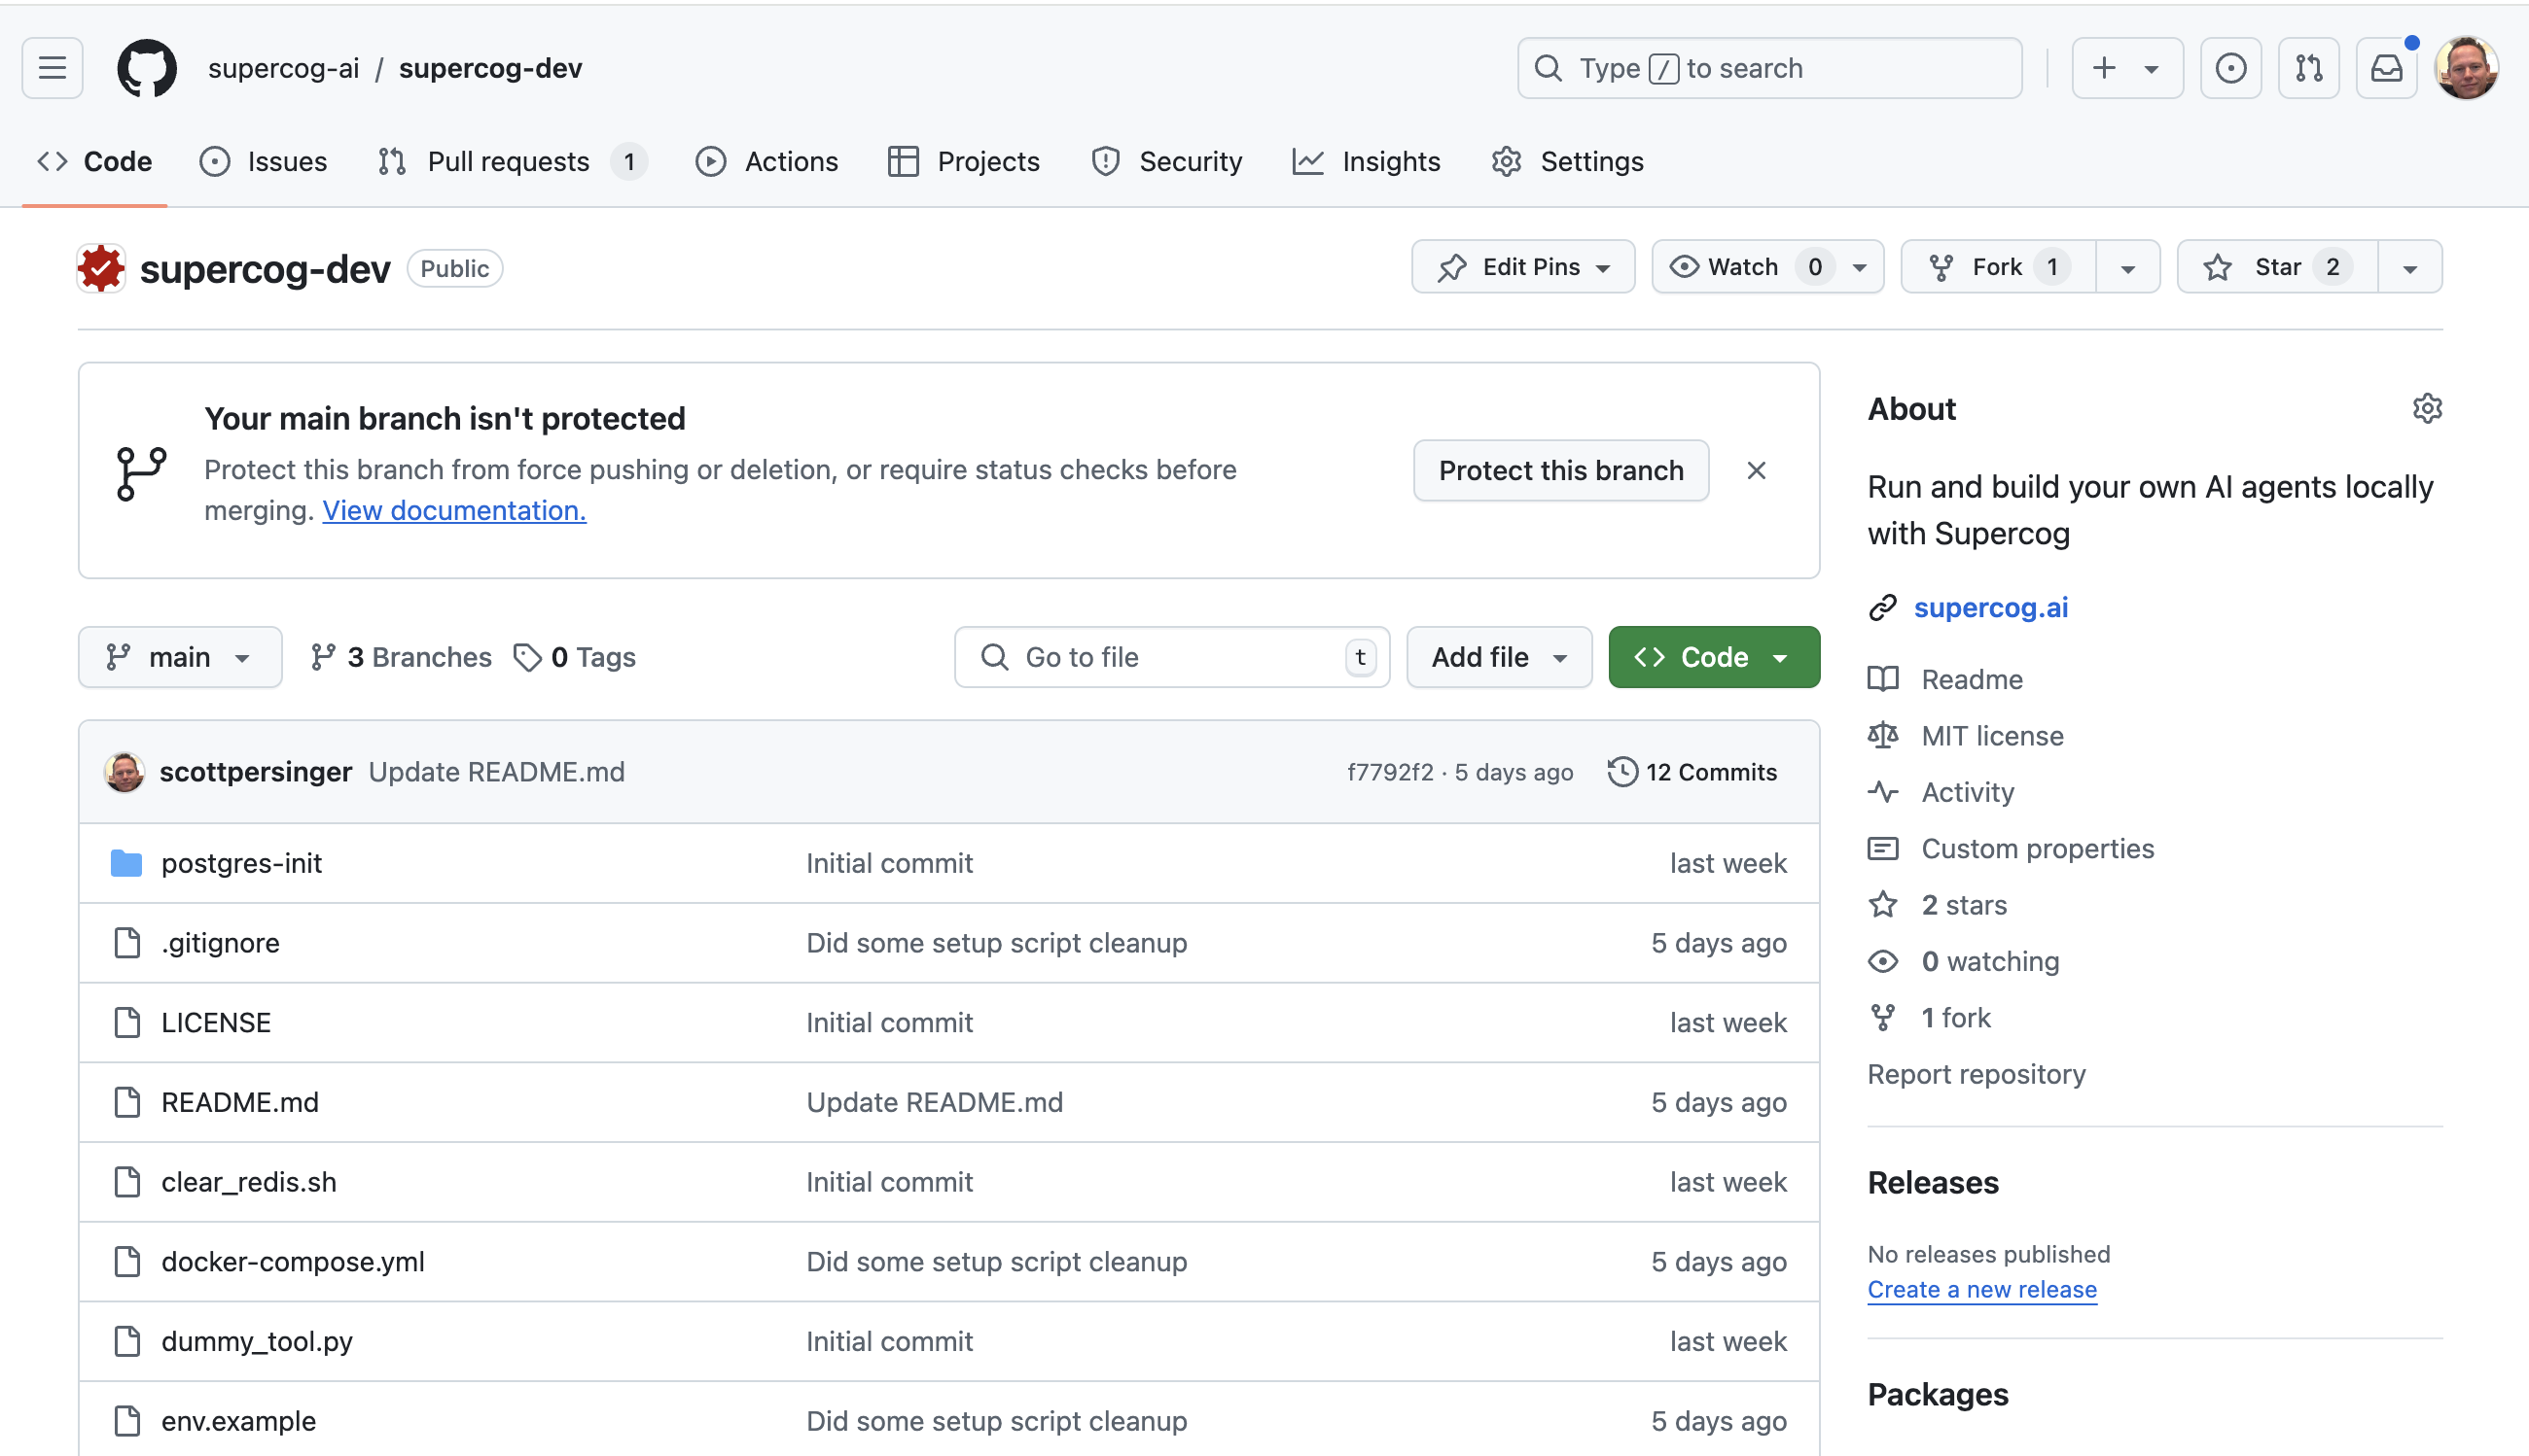Image resolution: width=2529 pixels, height=1456 pixels.
Task: Toggle Star on this repository
Action: (x=2276, y=267)
